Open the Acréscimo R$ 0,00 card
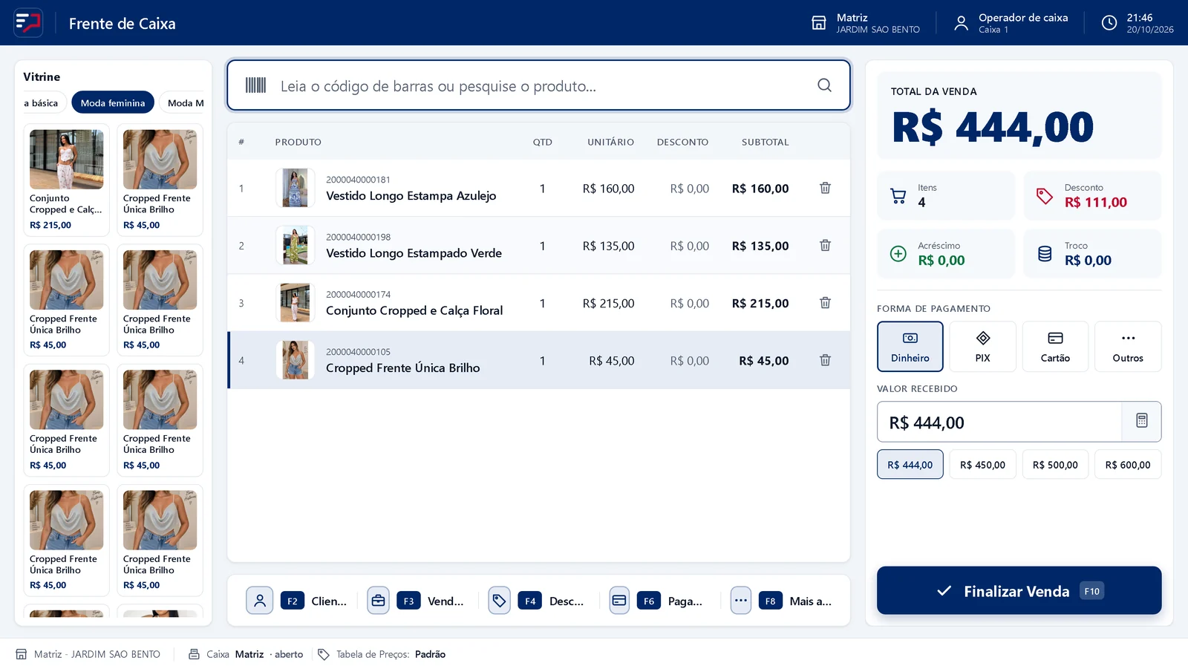 coord(946,254)
